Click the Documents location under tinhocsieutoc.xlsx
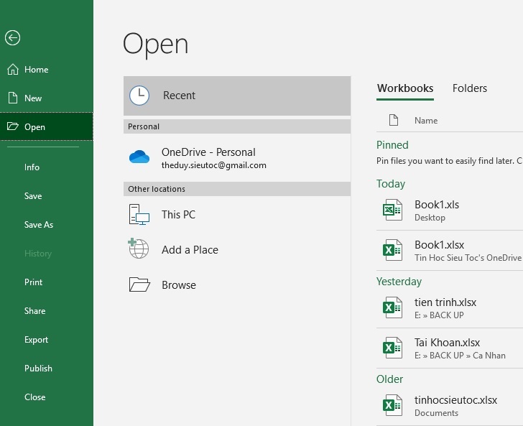This screenshot has height=426, width=523. coord(436,413)
